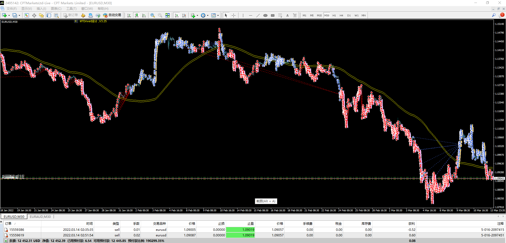Image resolution: width=506 pixels, height=243 pixels.
Task: Click the 新订单 new order button
Action: (71, 15)
